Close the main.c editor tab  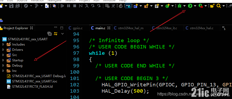tap(109, 28)
